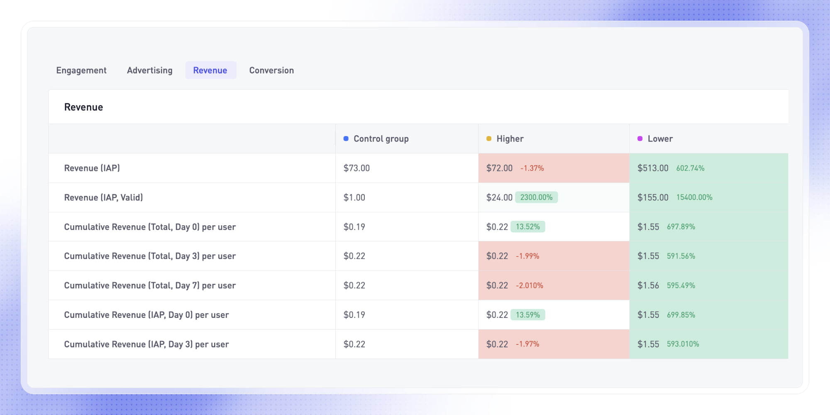Click the red -1.37% indicator

[x=532, y=168]
